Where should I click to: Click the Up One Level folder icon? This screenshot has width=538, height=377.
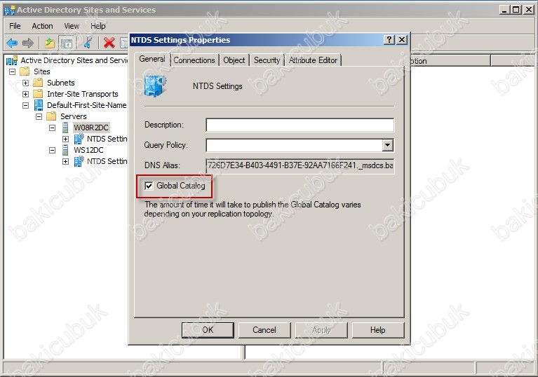[50, 43]
